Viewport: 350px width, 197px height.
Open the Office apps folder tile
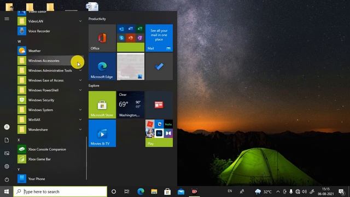point(131,38)
